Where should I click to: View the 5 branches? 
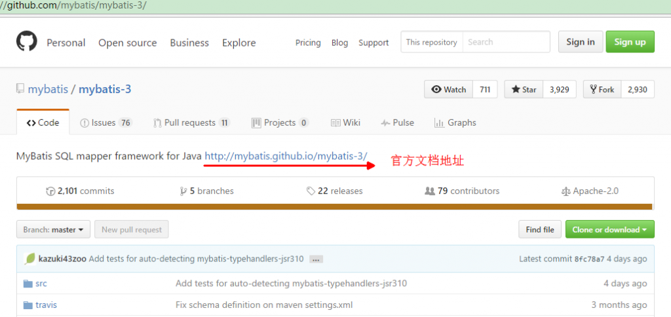tap(207, 191)
